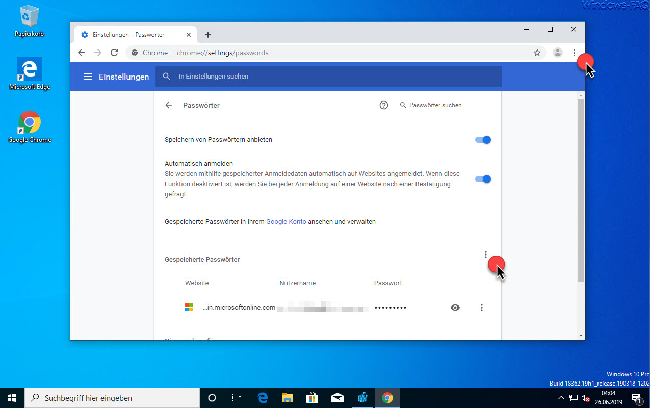The width and height of the screenshot is (650, 408).
Task: Select the Microsoft Edge desktop shortcut
Action: (x=30, y=73)
